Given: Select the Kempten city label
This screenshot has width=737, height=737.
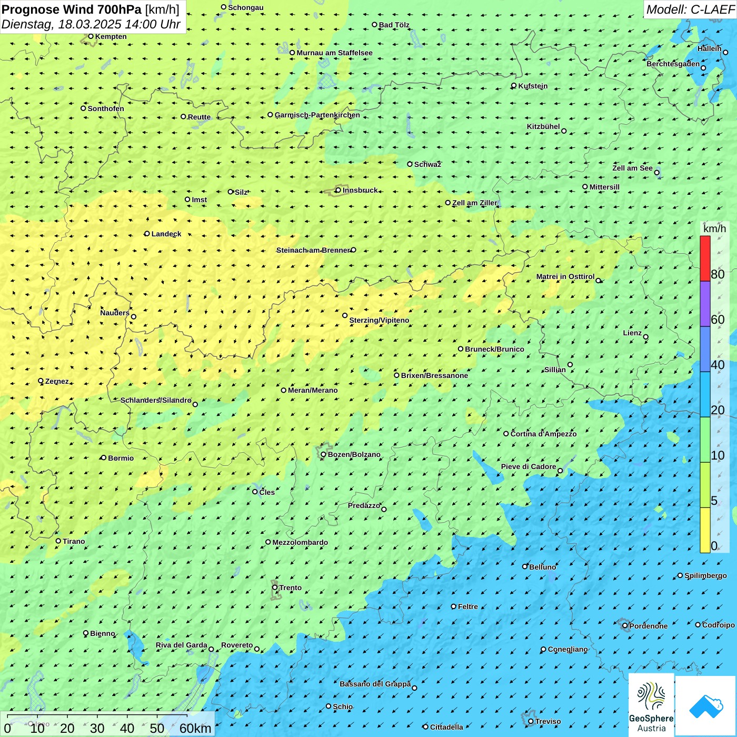Looking at the screenshot, I should pos(111,36).
